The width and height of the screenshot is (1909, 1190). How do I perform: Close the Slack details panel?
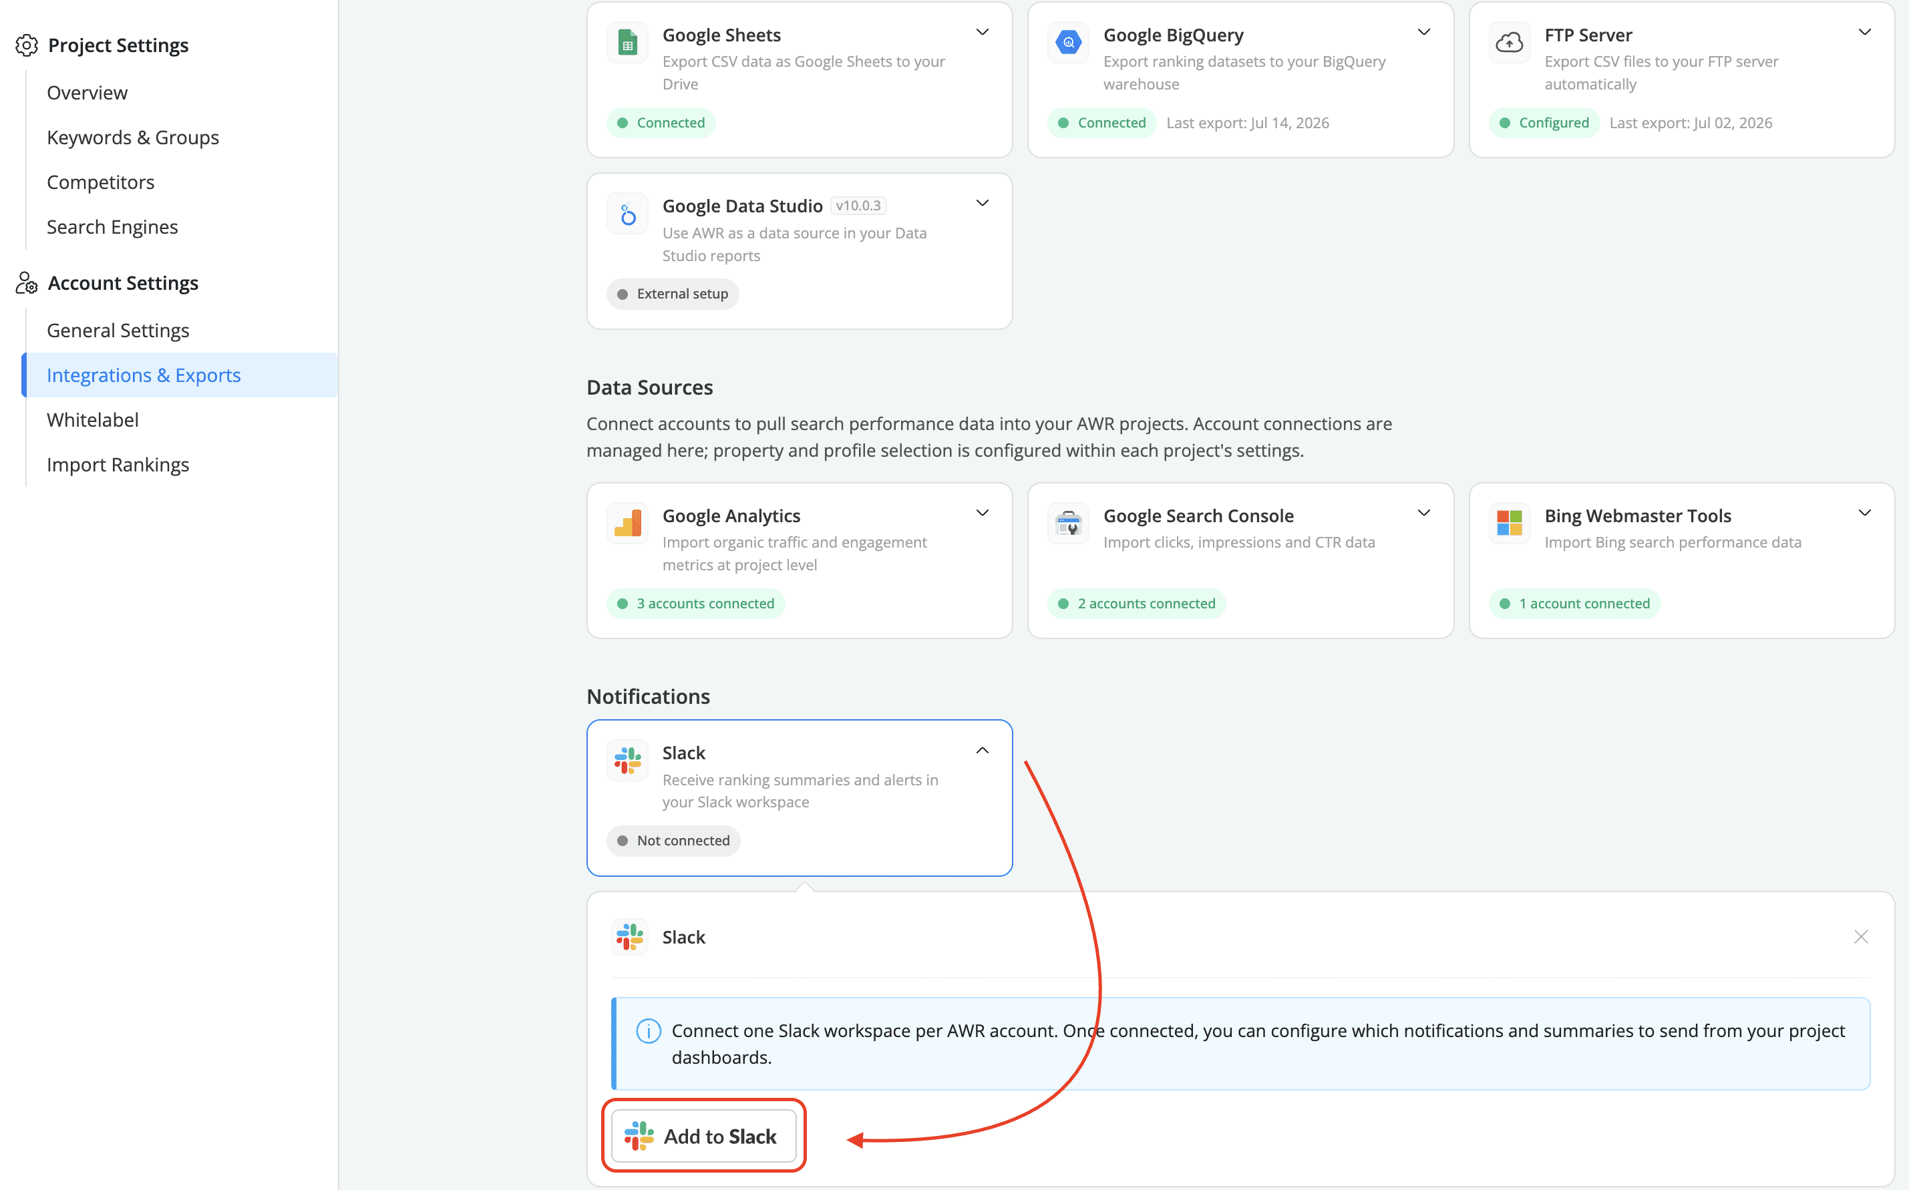[1861, 936]
